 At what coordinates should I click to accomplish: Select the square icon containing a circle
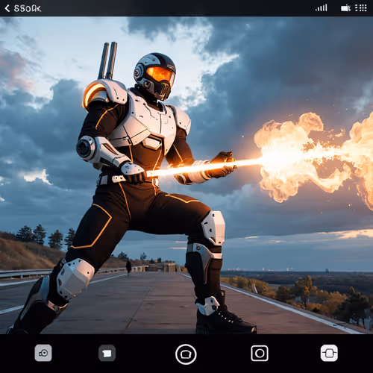point(260,353)
